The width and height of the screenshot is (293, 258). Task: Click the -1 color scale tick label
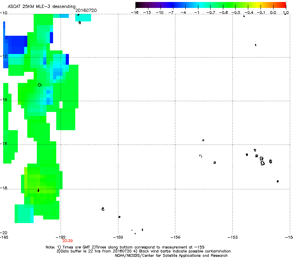pyautogui.click(x=196, y=13)
